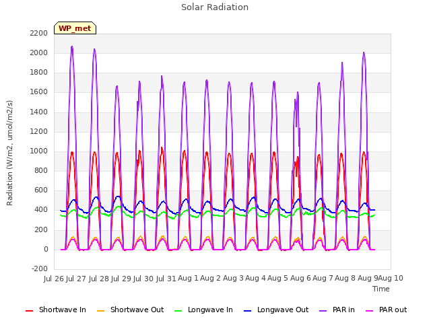Click the Aug 10 x-axis tick label
The image size is (431, 323).
coord(391,279)
